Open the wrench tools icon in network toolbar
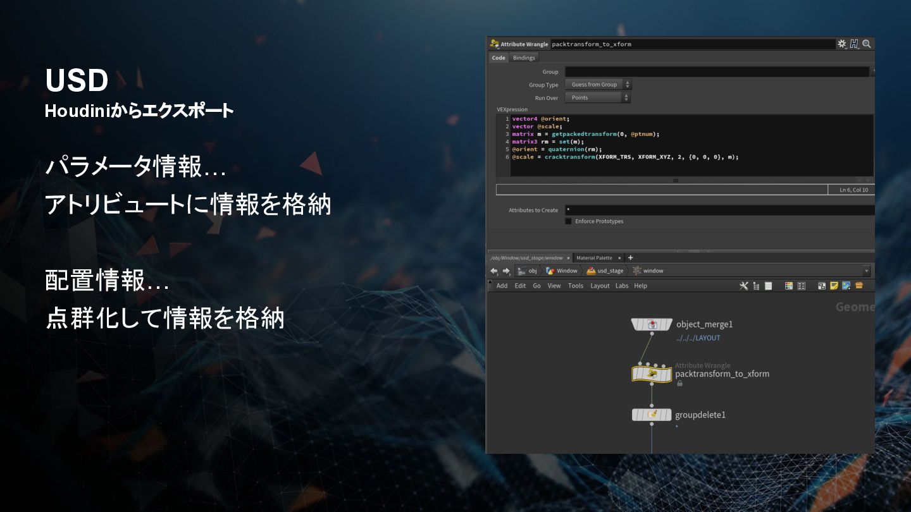The width and height of the screenshot is (911, 512). [744, 286]
